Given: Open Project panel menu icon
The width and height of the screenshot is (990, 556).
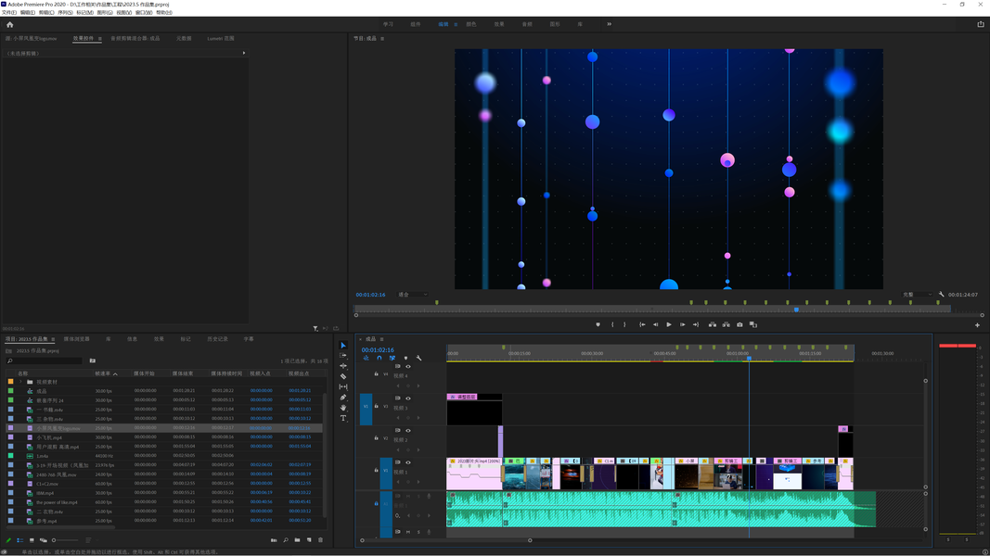Looking at the screenshot, I should coord(53,339).
